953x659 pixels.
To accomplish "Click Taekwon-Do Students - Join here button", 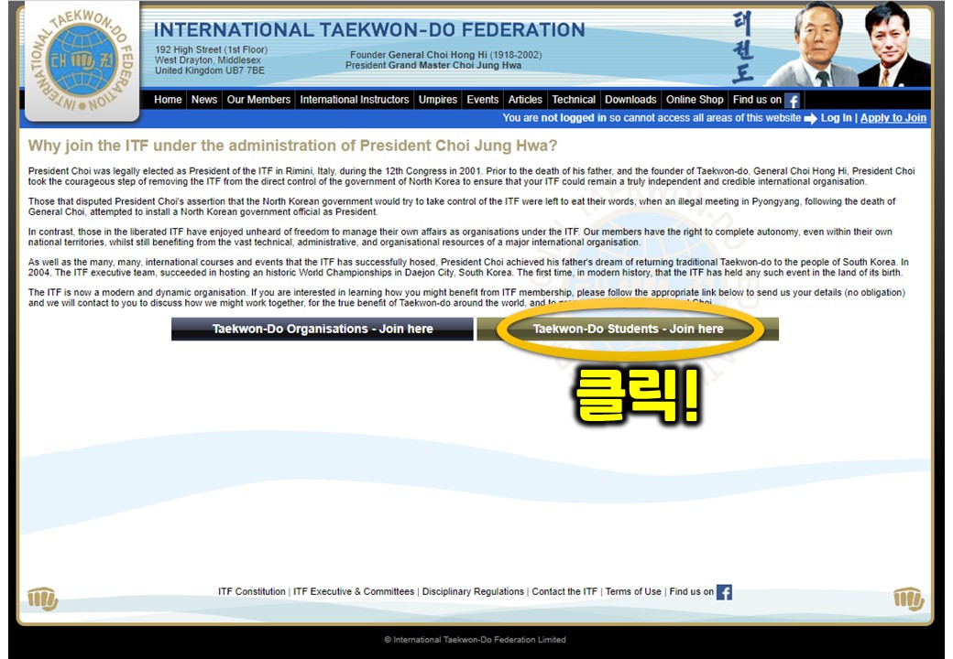I will (628, 329).
